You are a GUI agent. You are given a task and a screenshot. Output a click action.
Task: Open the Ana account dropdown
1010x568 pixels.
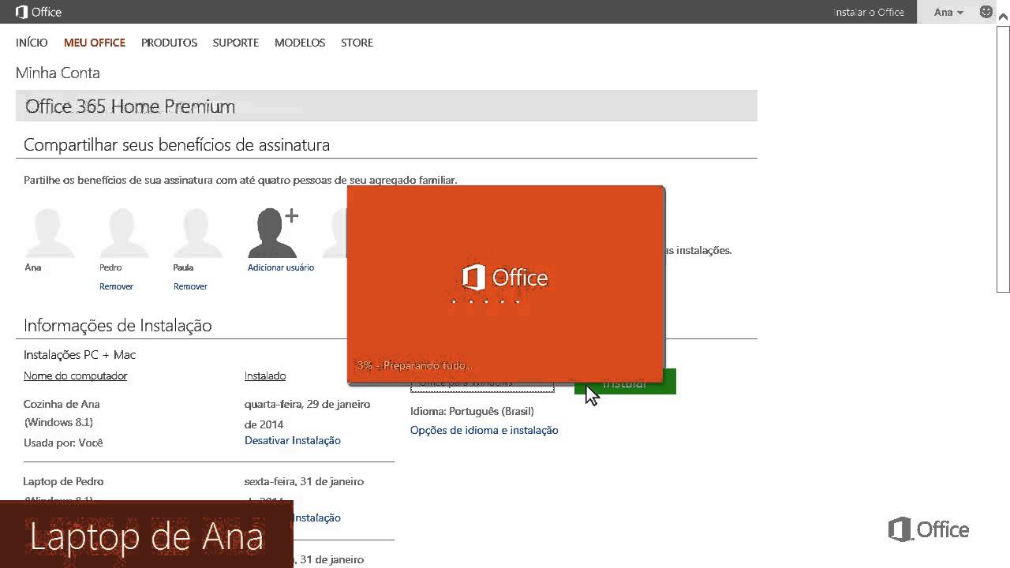click(x=948, y=12)
